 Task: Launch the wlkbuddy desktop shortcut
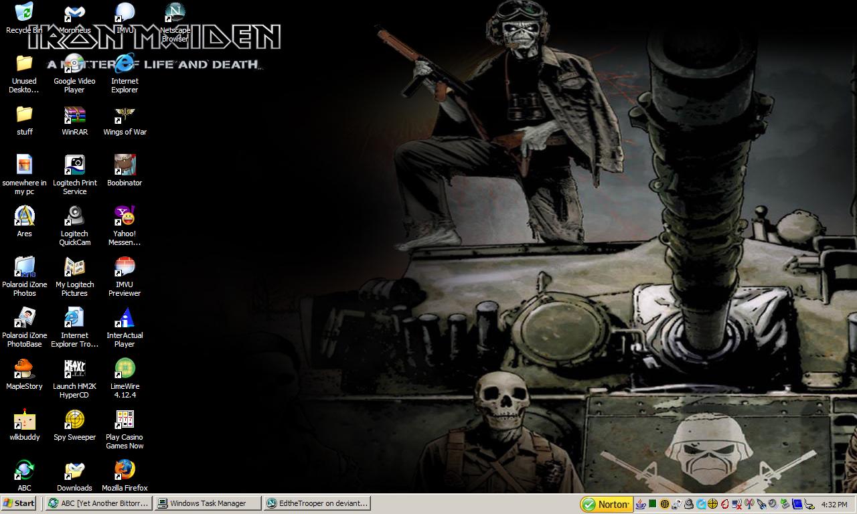click(24, 426)
